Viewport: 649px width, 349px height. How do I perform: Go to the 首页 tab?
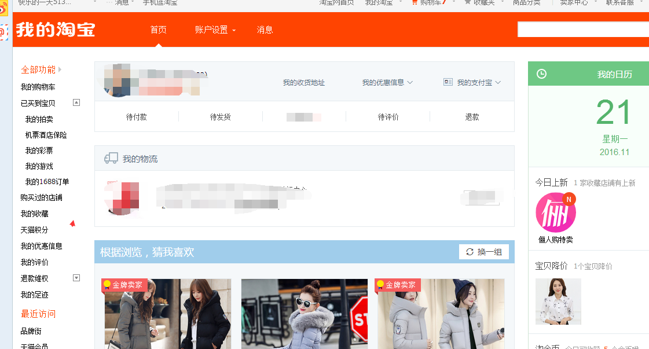click(x=159, y=30)
